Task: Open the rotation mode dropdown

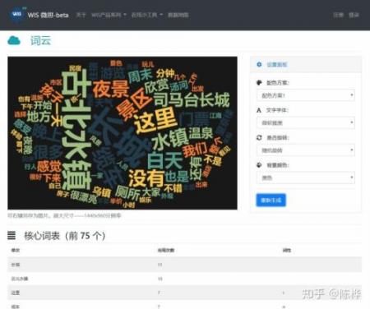Action: pyautogui.click(x=306, y=150)
